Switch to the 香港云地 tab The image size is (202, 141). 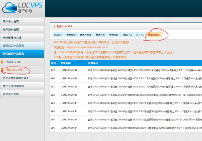click(x=100, y=35)
